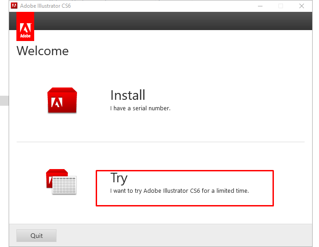The image size is (319, 247).
Task: Click the Try calendar box icon
Action: pos(61,181)
